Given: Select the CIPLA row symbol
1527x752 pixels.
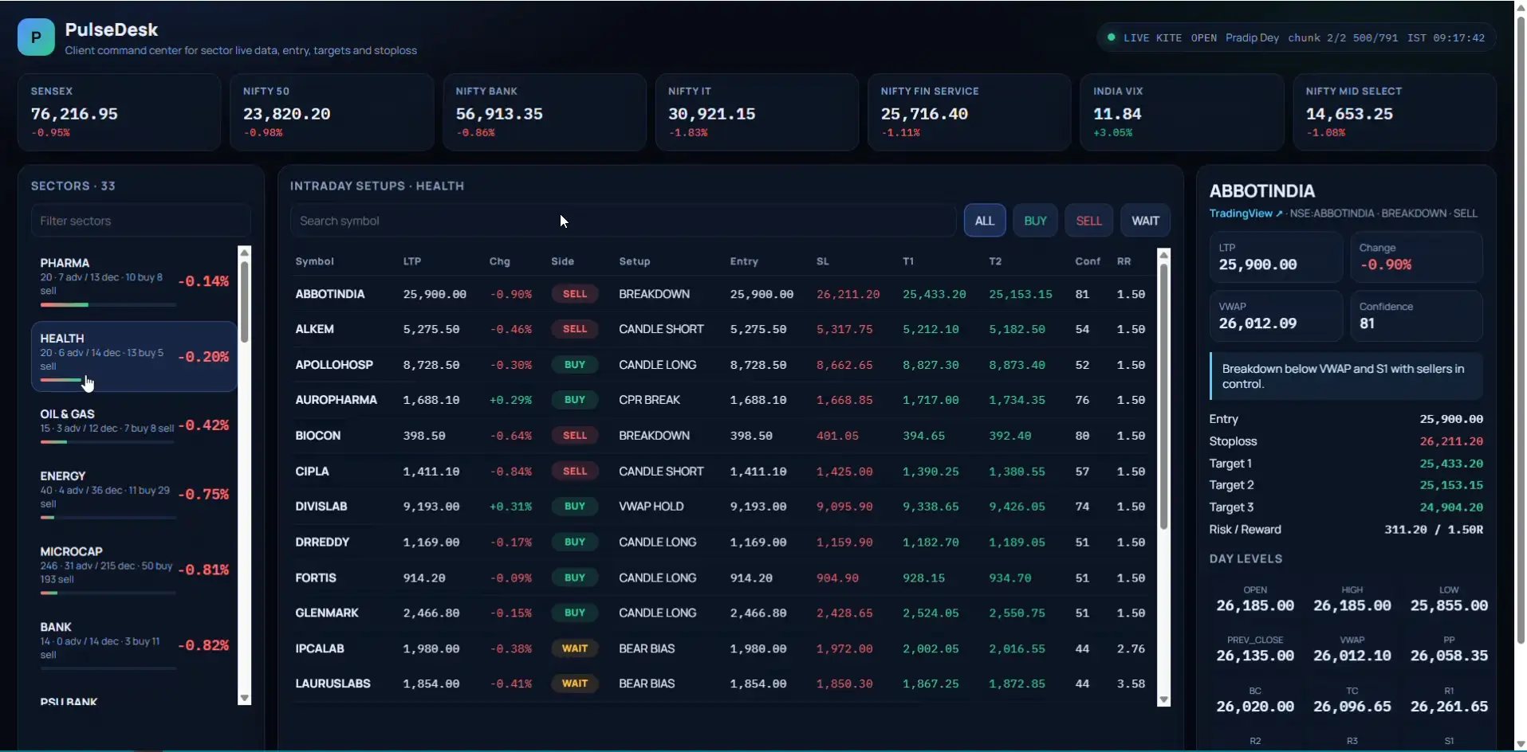Looking at the screenshot, I should [312, 472].
